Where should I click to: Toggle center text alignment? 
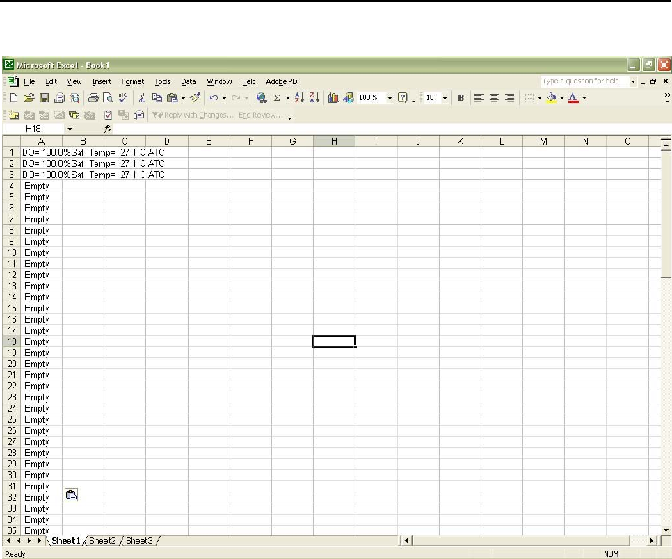tap(495, 98)
